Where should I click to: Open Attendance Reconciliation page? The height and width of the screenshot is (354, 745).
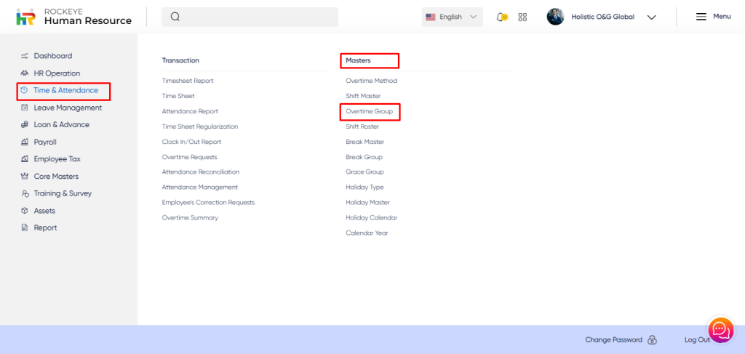[200, 172]
